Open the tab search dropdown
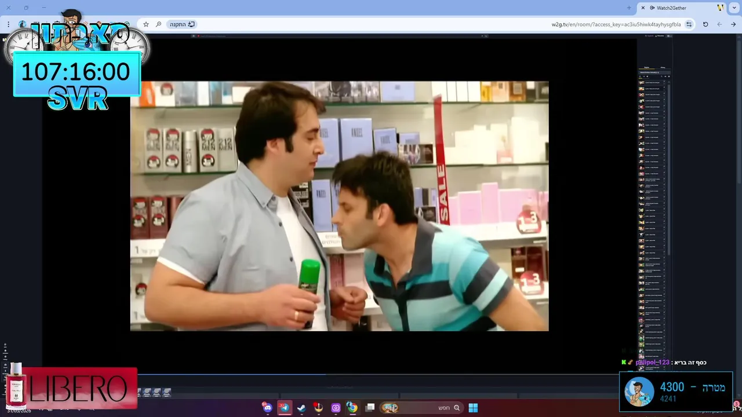The height and width of the screenshot is (417, 742). [x=735, y=8]
